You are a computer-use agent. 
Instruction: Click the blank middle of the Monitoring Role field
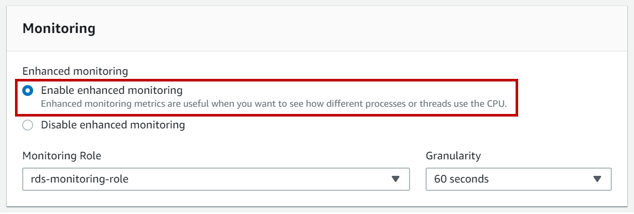pyautogui.click(x=259, y=179)
